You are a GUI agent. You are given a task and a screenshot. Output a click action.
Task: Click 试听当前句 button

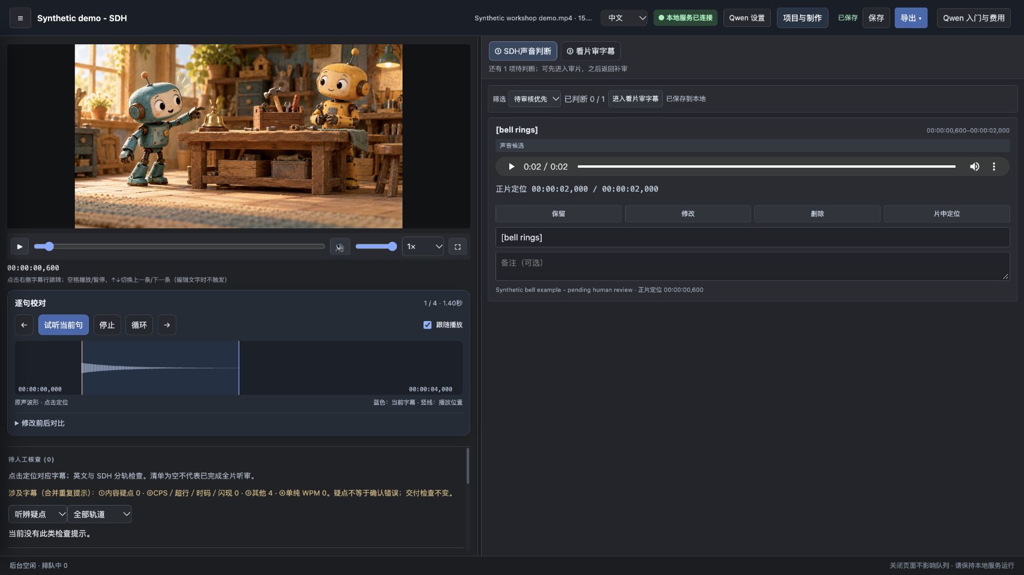point(64,325)
